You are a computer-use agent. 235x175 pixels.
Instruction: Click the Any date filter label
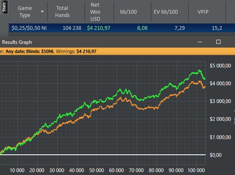click(x=15, y=51)
